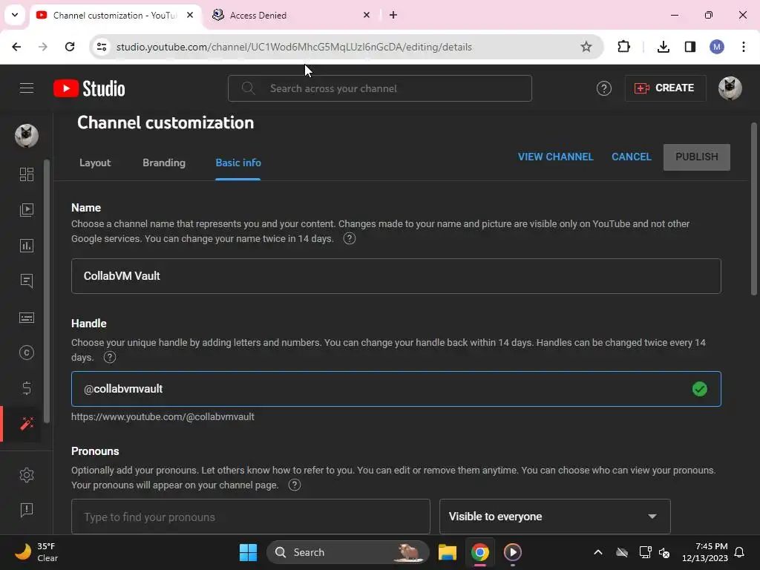Open Comments sidebar icon
This screenshot has width=760, height=570.
point(27,281)
